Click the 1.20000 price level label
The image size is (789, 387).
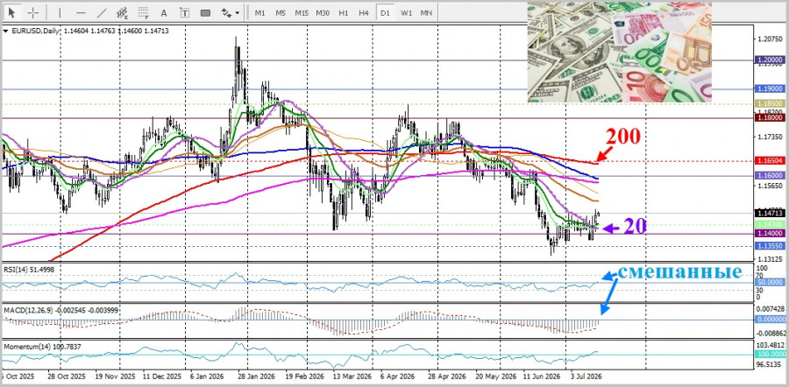click(770, 60)
